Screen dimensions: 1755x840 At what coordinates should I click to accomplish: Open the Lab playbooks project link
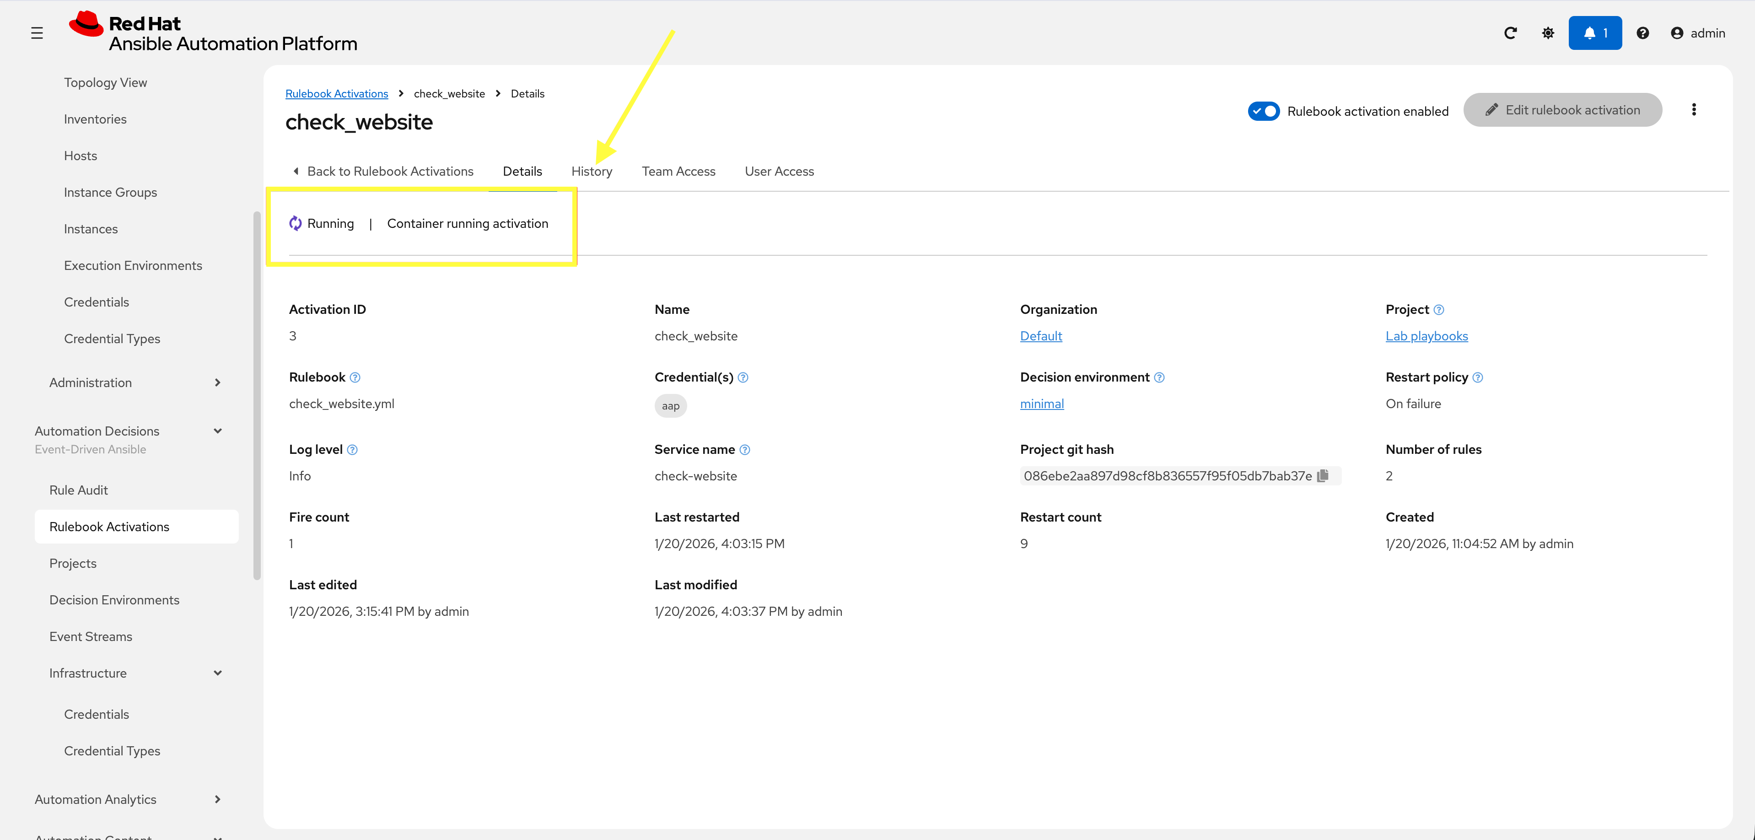pos(1426,336)
